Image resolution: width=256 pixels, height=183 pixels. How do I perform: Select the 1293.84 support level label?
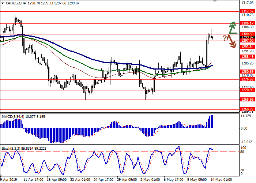pyautogui.click(x=248, y=47)
